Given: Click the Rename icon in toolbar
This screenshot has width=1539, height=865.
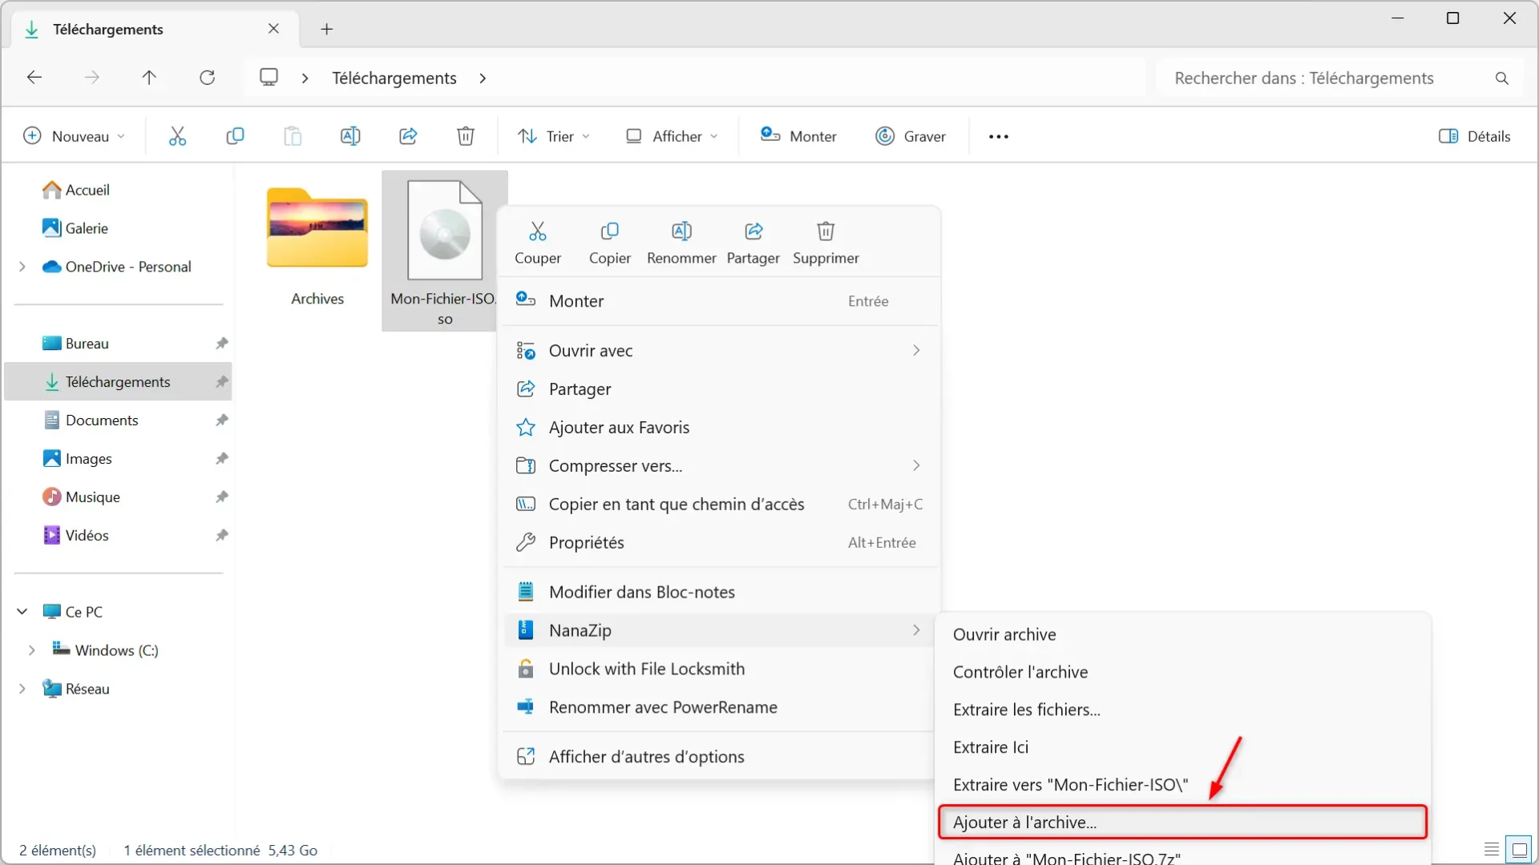Looking at the screenshot, I should 350,136.
